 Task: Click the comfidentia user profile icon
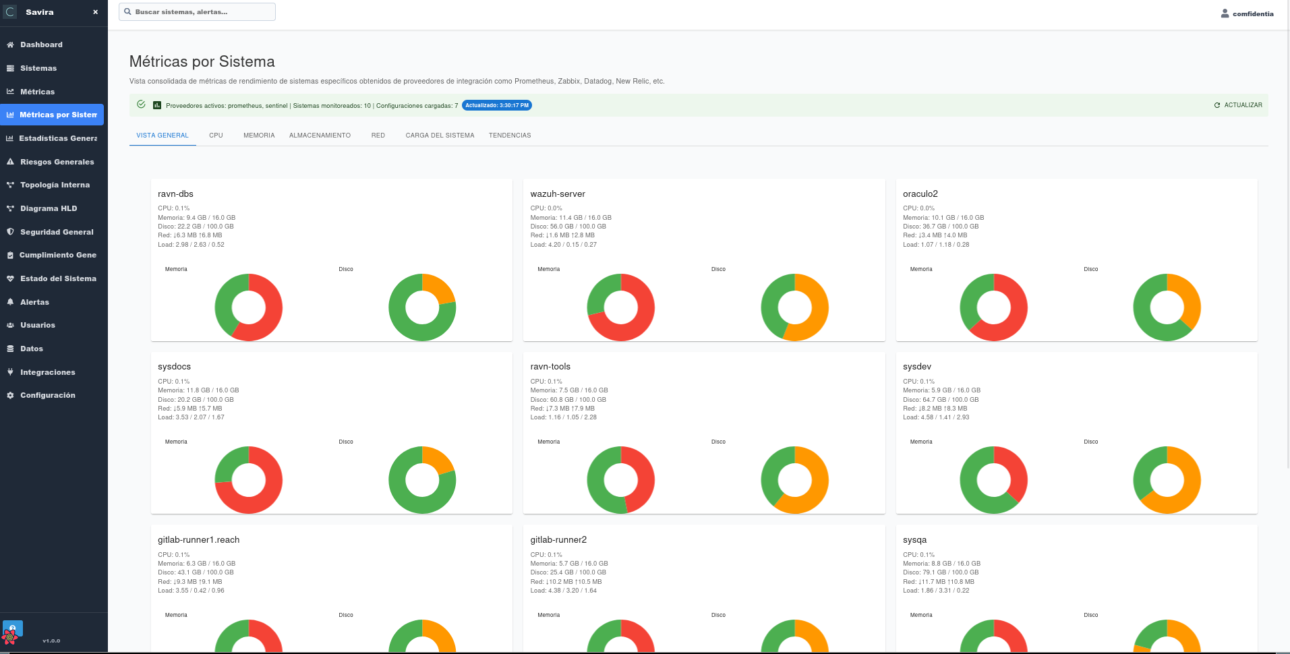(x=1225, y=13)
